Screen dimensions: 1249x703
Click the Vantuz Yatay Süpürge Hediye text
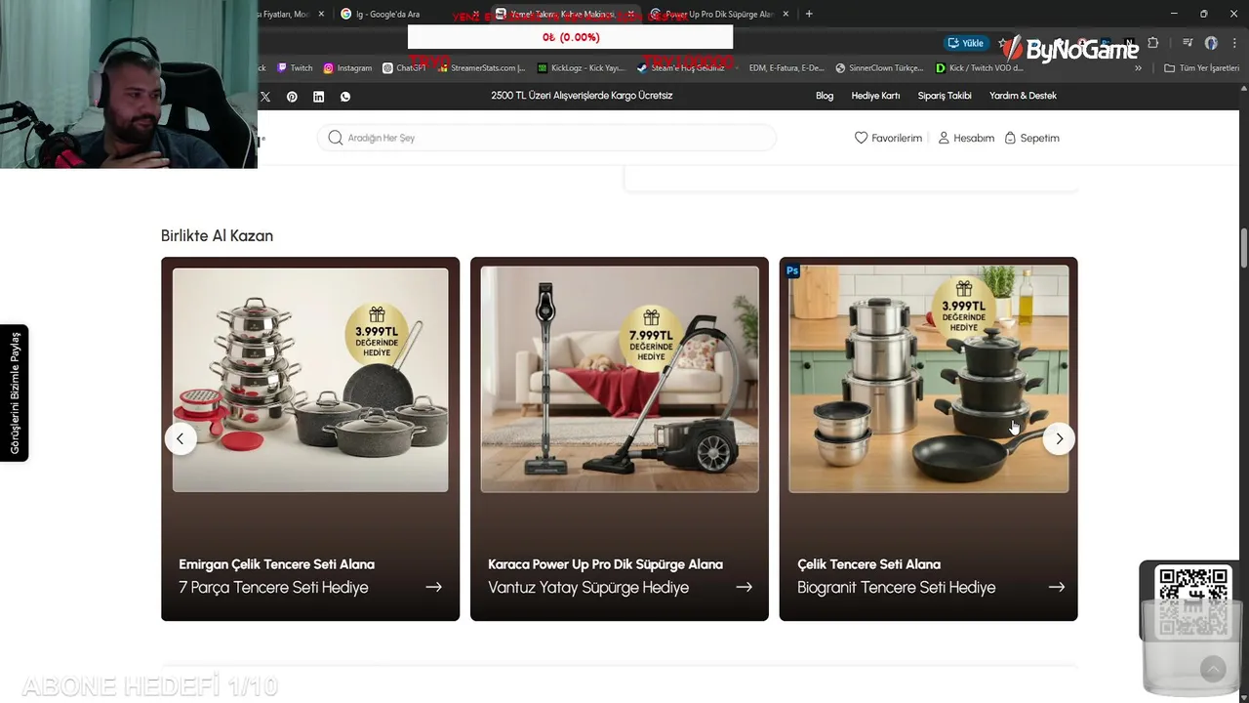588,587
